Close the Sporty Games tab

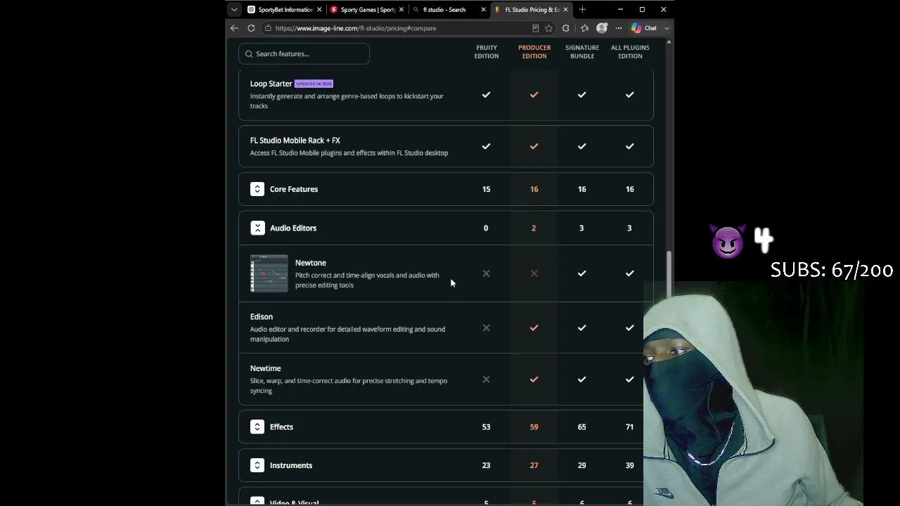(401, 10)
